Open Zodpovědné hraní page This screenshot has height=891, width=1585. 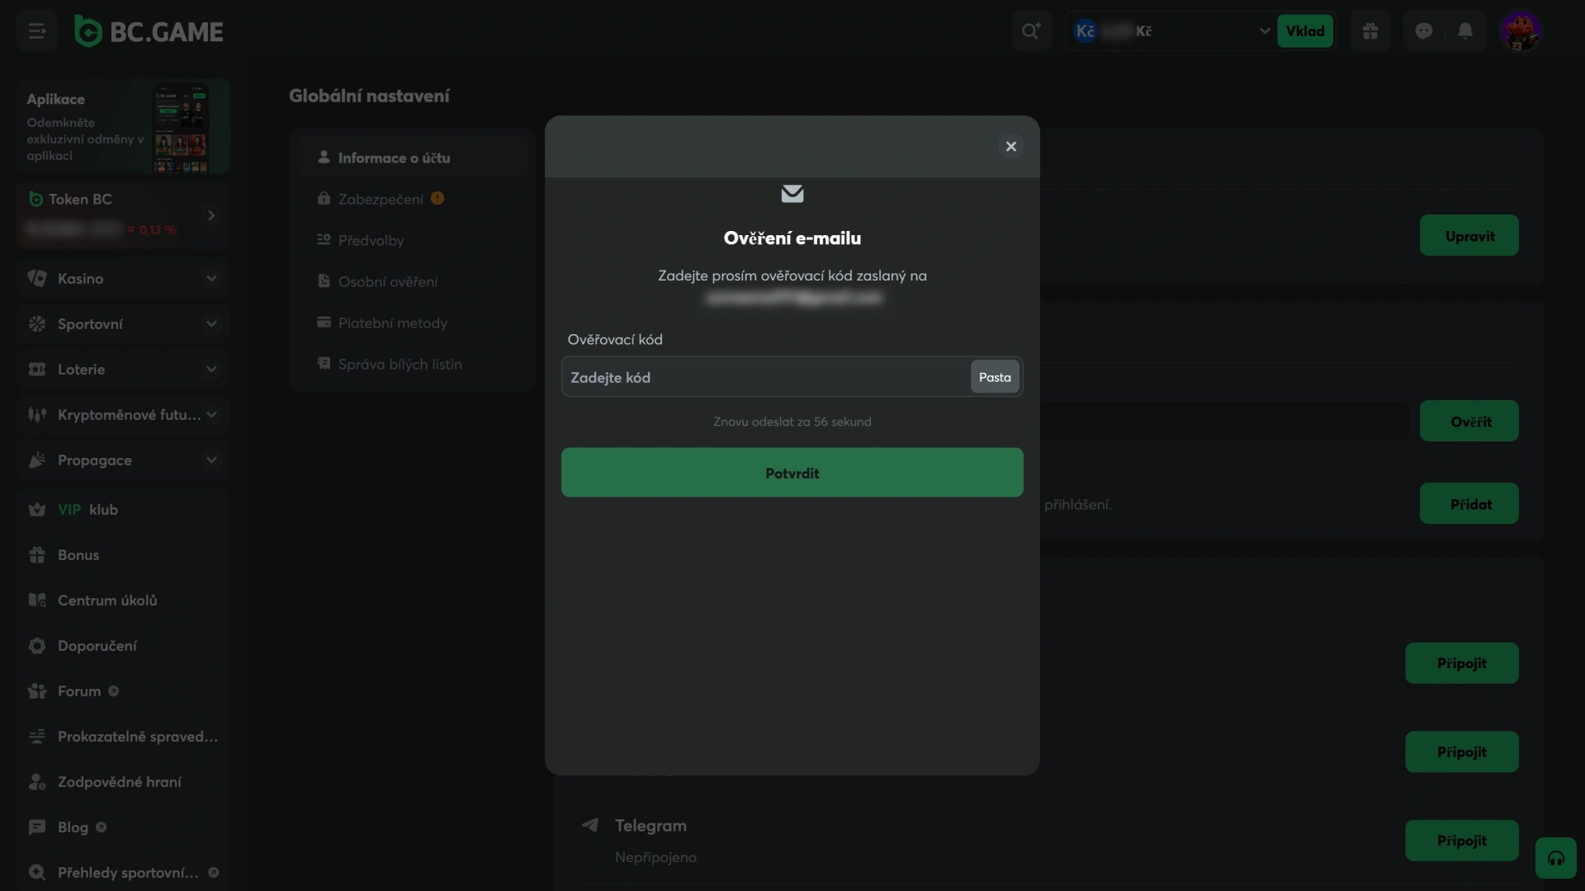123,782
